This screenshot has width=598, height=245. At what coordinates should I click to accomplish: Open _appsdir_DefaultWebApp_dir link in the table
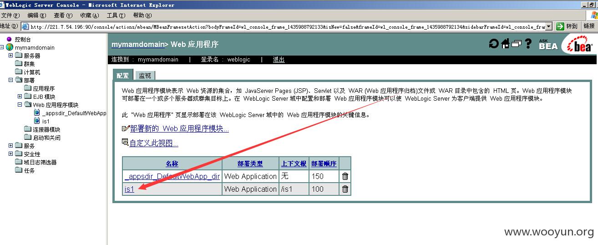[172, 176]
